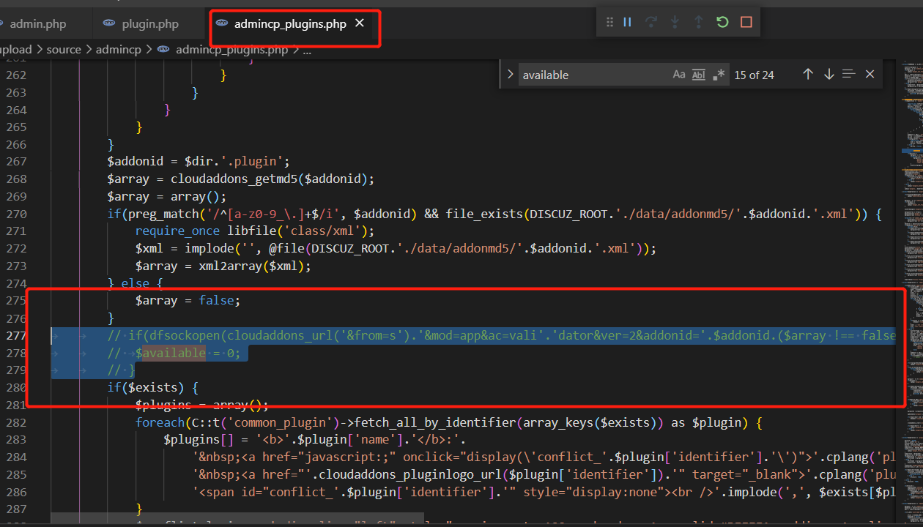Expand the replace field chevron
Screen dimensions: 923x527
pos(511,75)
